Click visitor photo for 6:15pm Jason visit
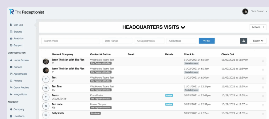269x119 pixels. pos(46,61)
